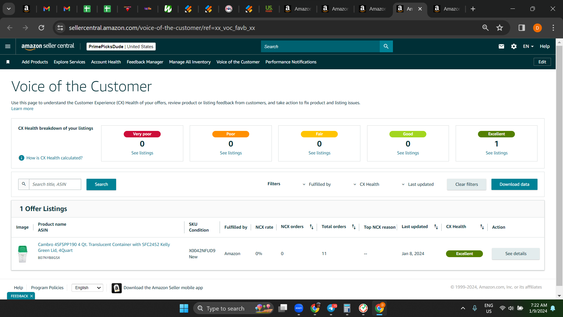Viewport: 563px width, 317px height.
Task: Go to Account Health
Action: coord(106,62)
